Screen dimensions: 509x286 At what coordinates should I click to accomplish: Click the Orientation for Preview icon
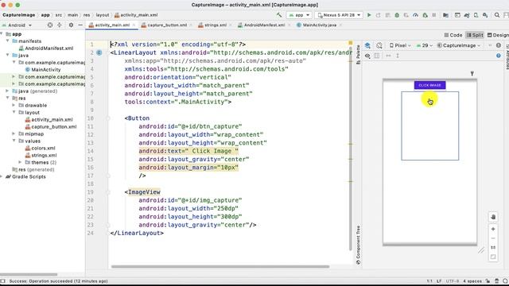pos(379,45)
